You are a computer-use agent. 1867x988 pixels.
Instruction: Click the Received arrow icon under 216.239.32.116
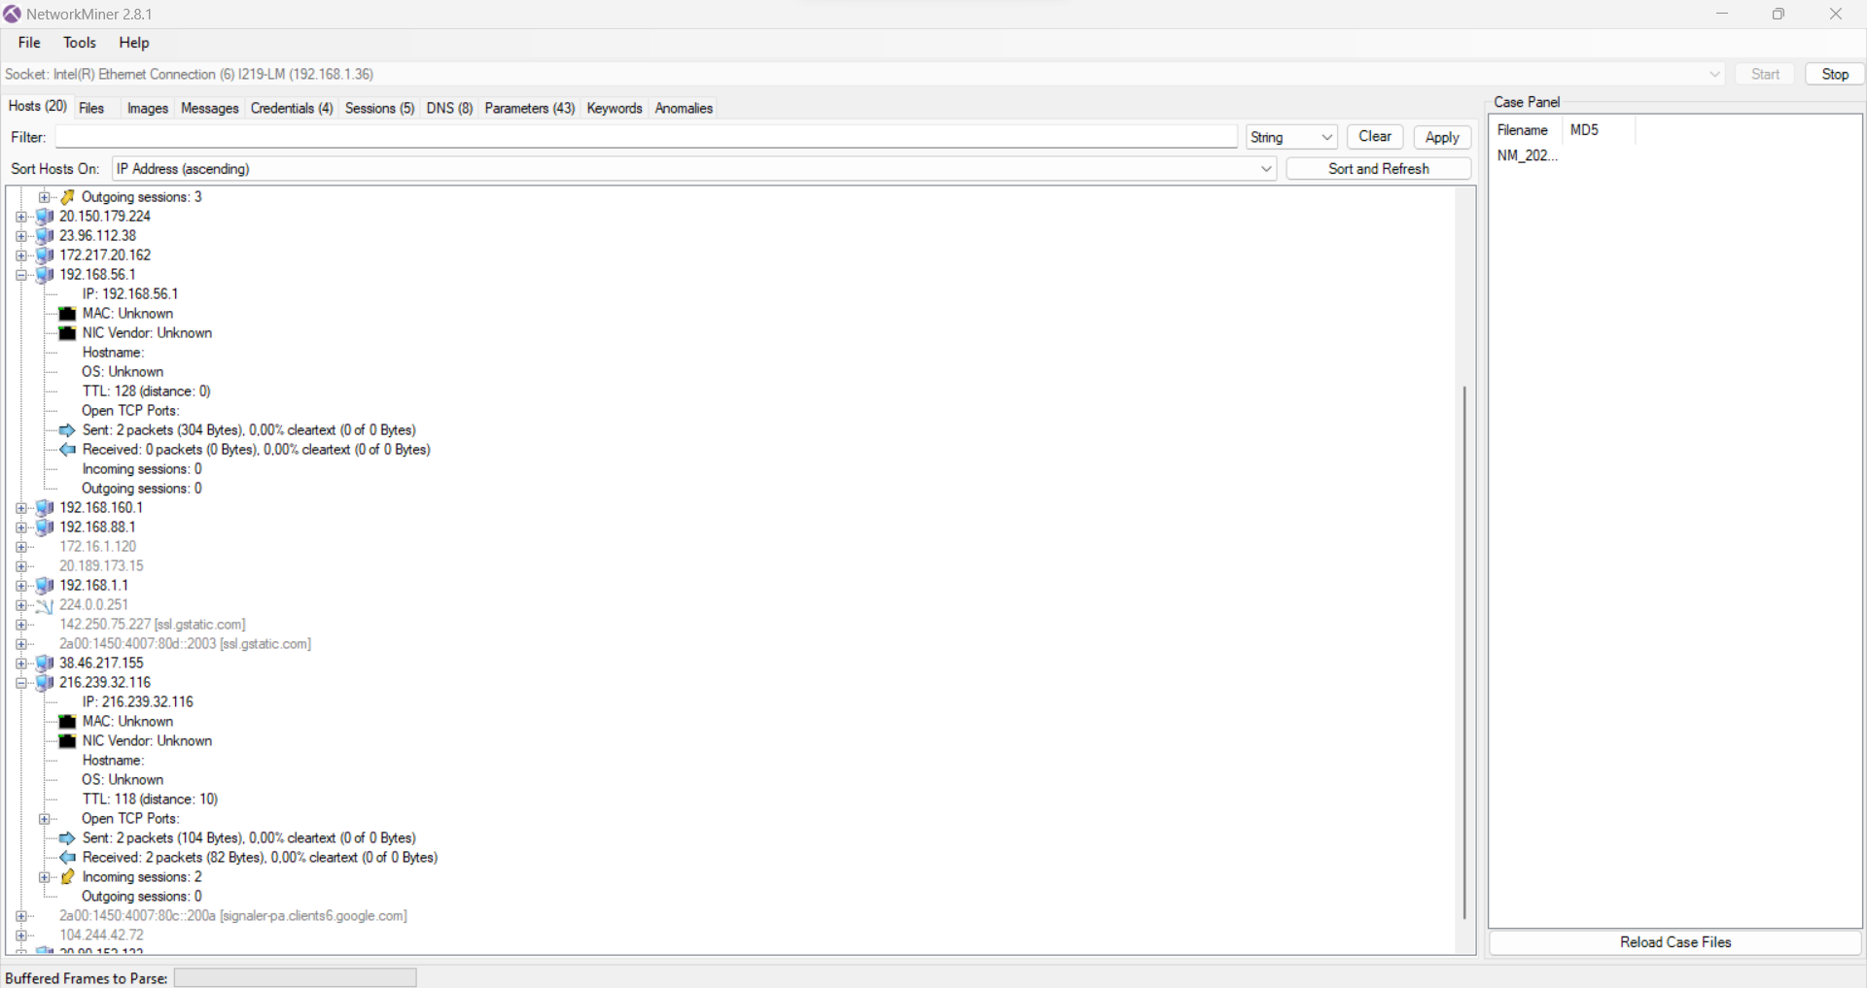point(67,858)
